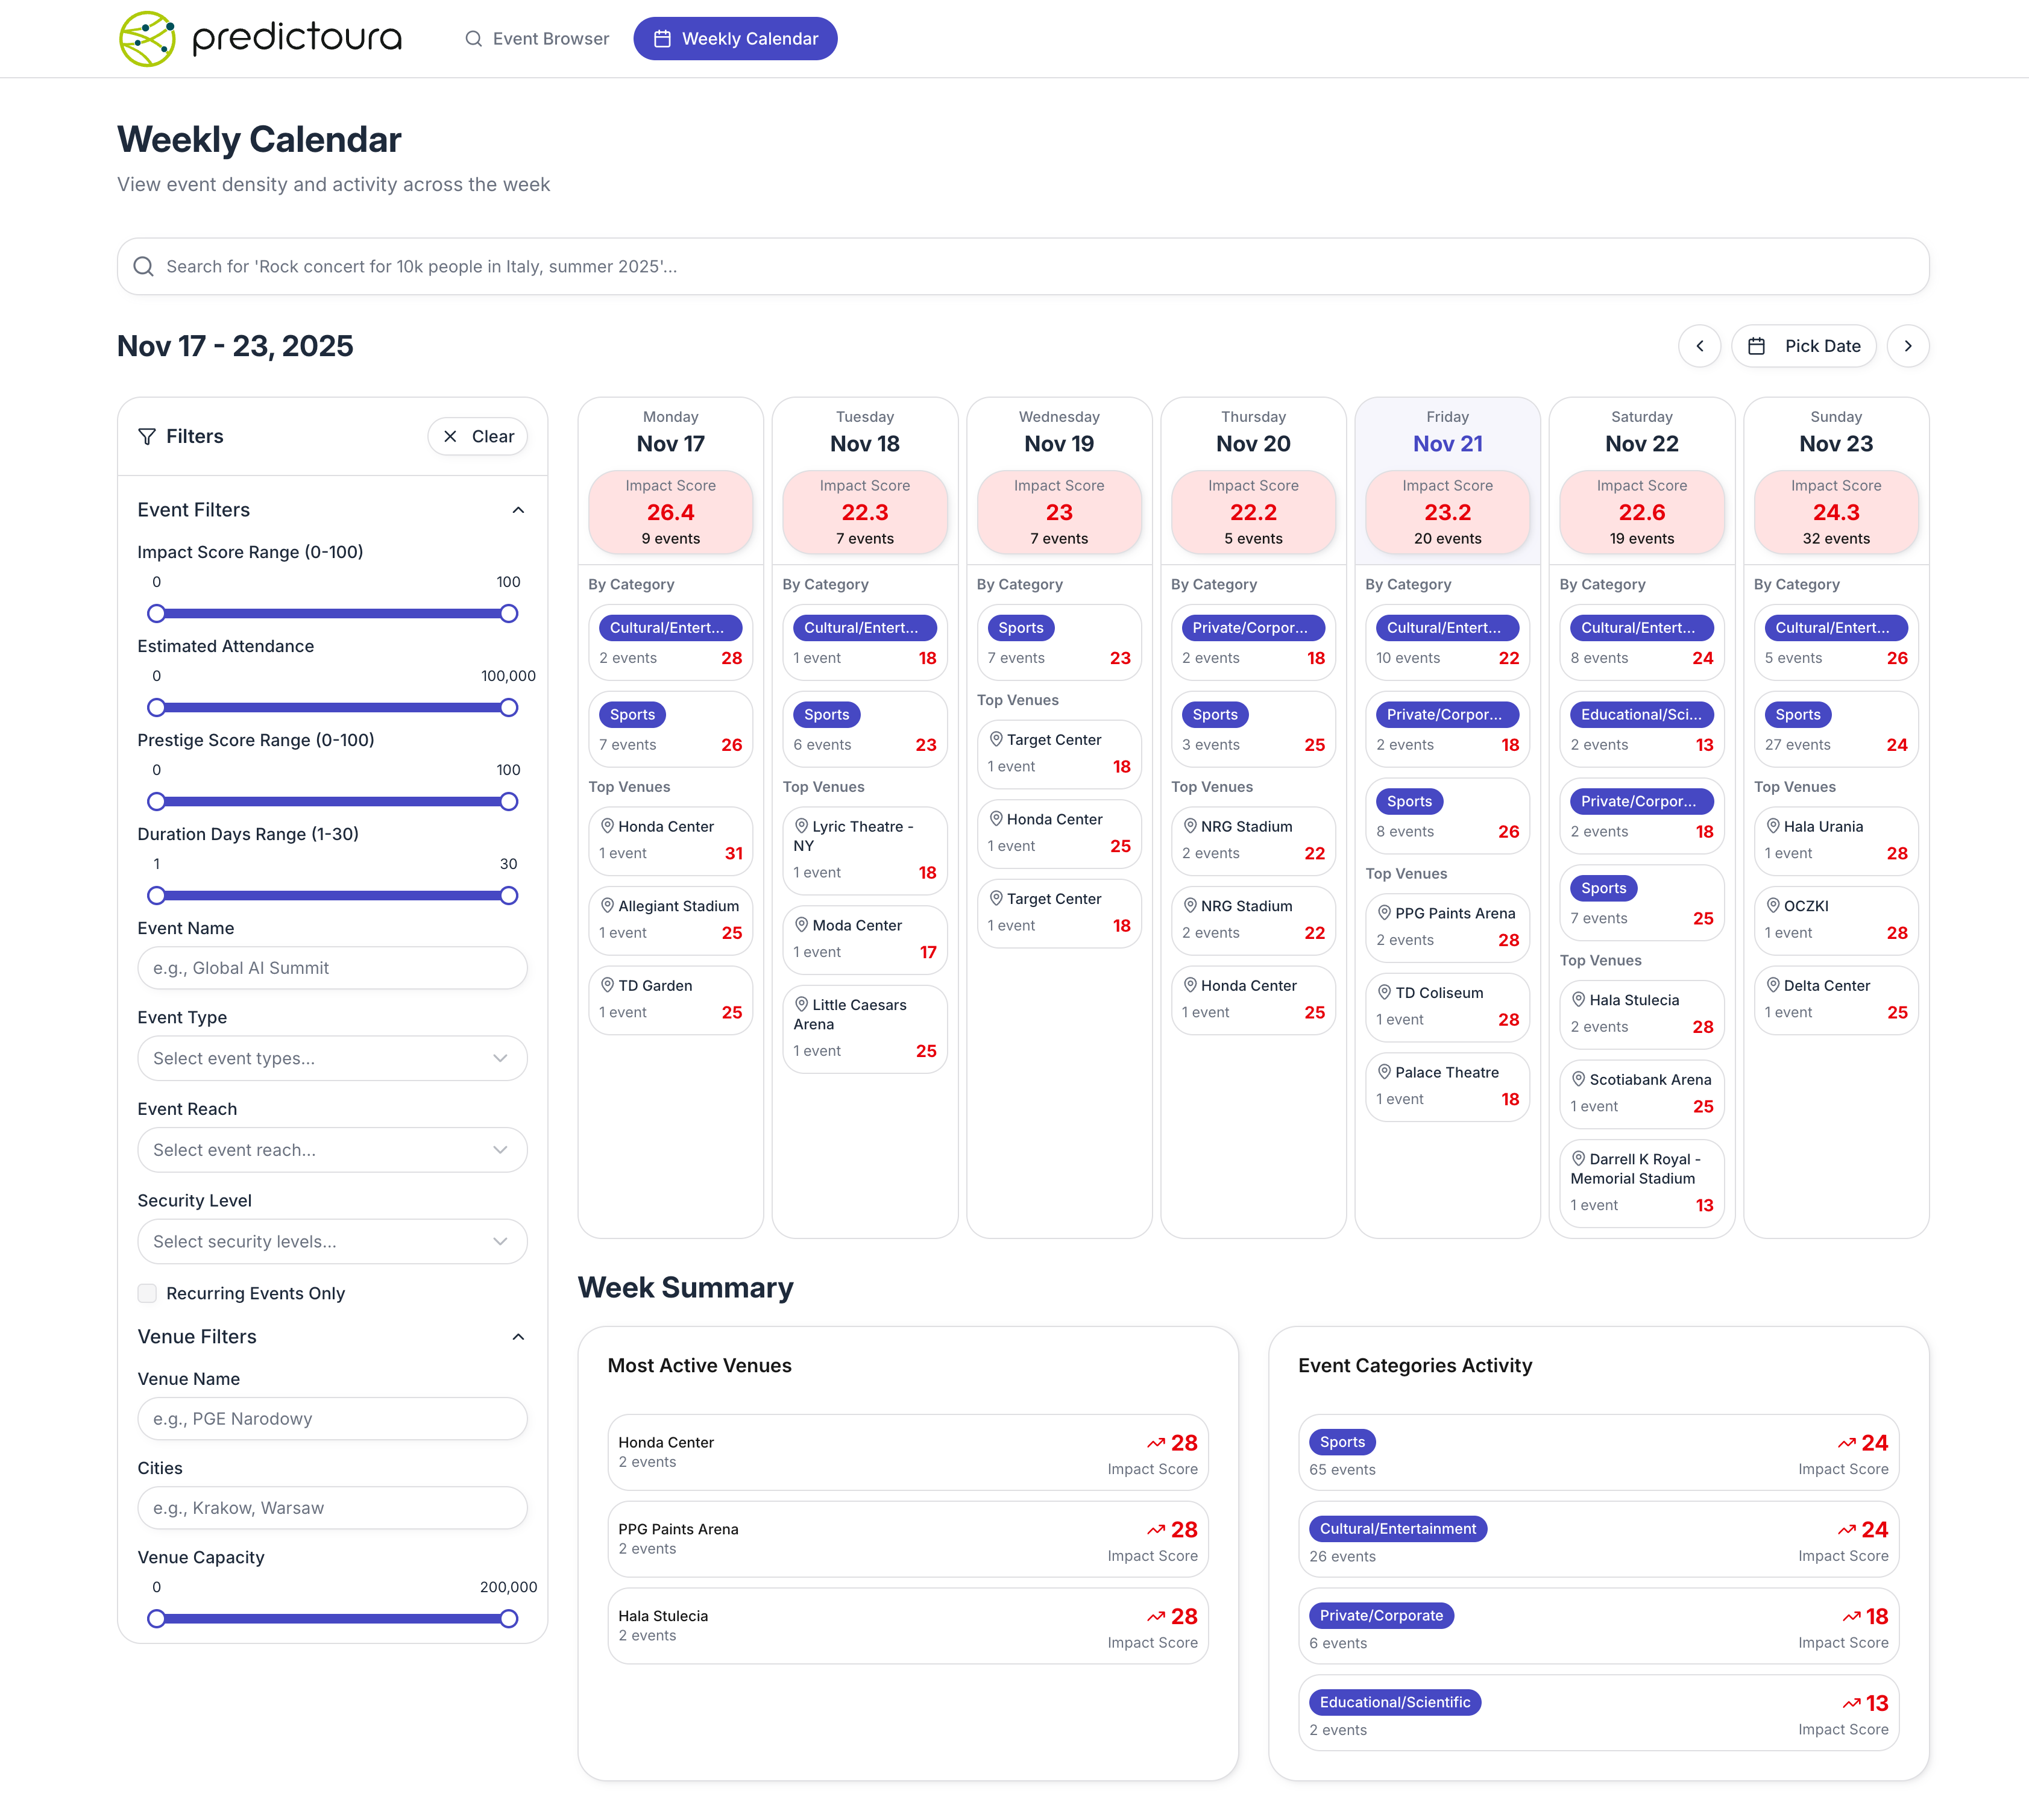This screenshot has height=1820, width=2029.
Task: Click the search magnifier icon in search bar
Action: 144,266
